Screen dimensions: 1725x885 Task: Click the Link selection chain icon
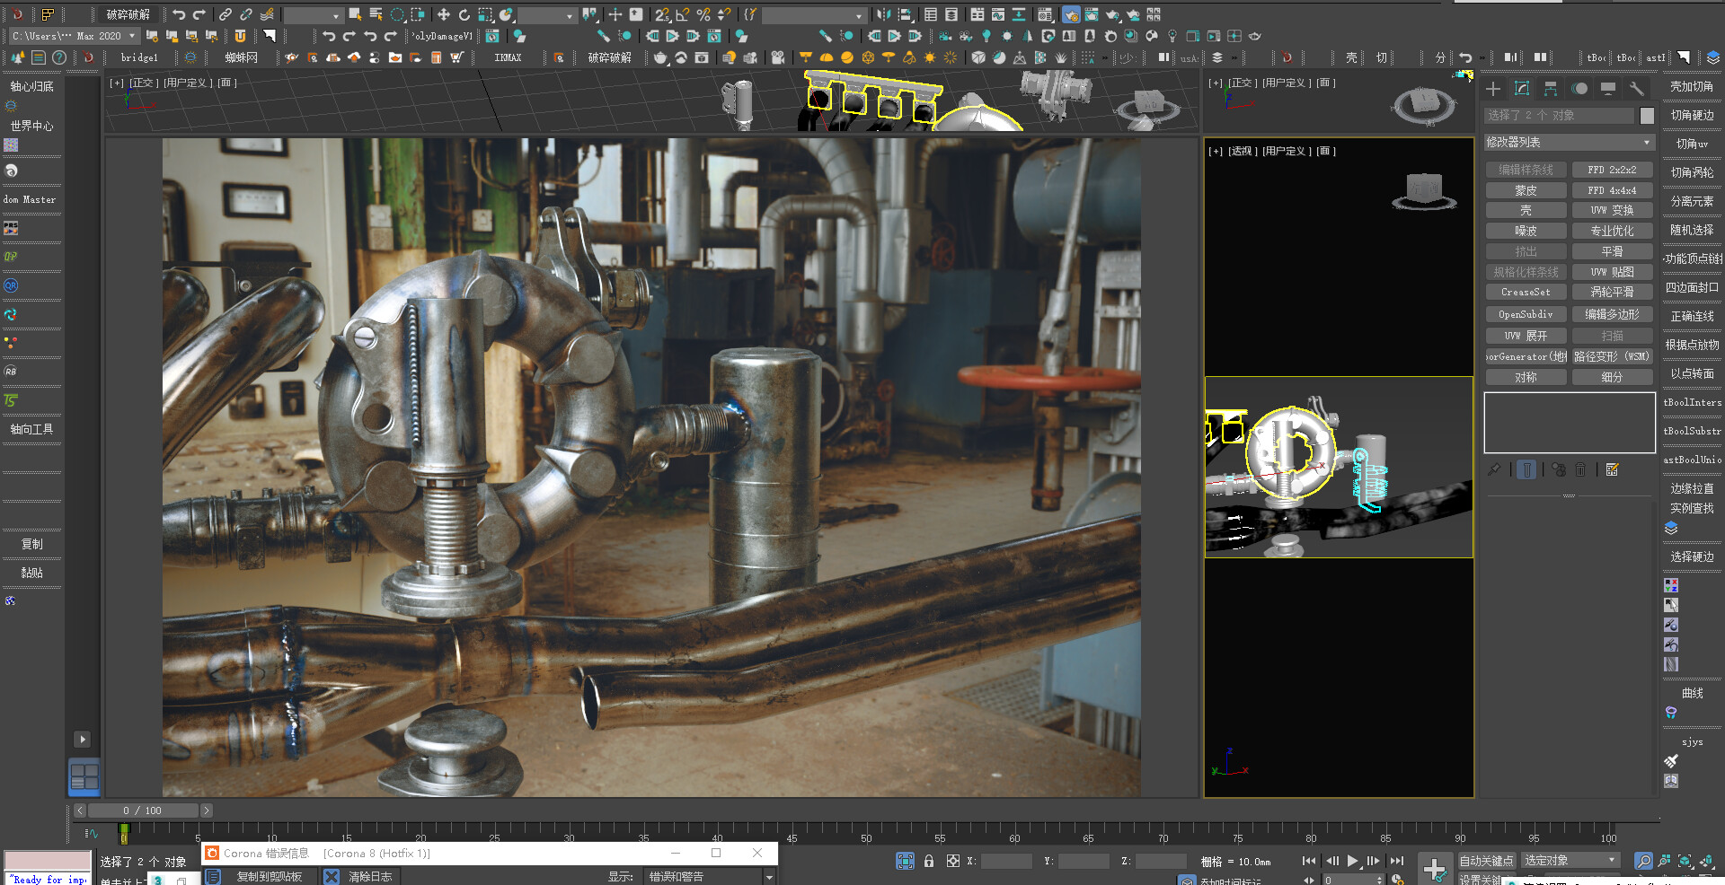pos(225,14)
